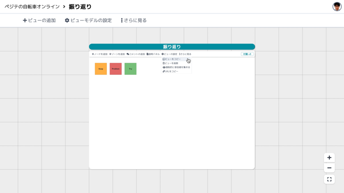Select ビューをコピー from the menu
The height and width of the screenshot is (193, 344).
pos(176,59)
